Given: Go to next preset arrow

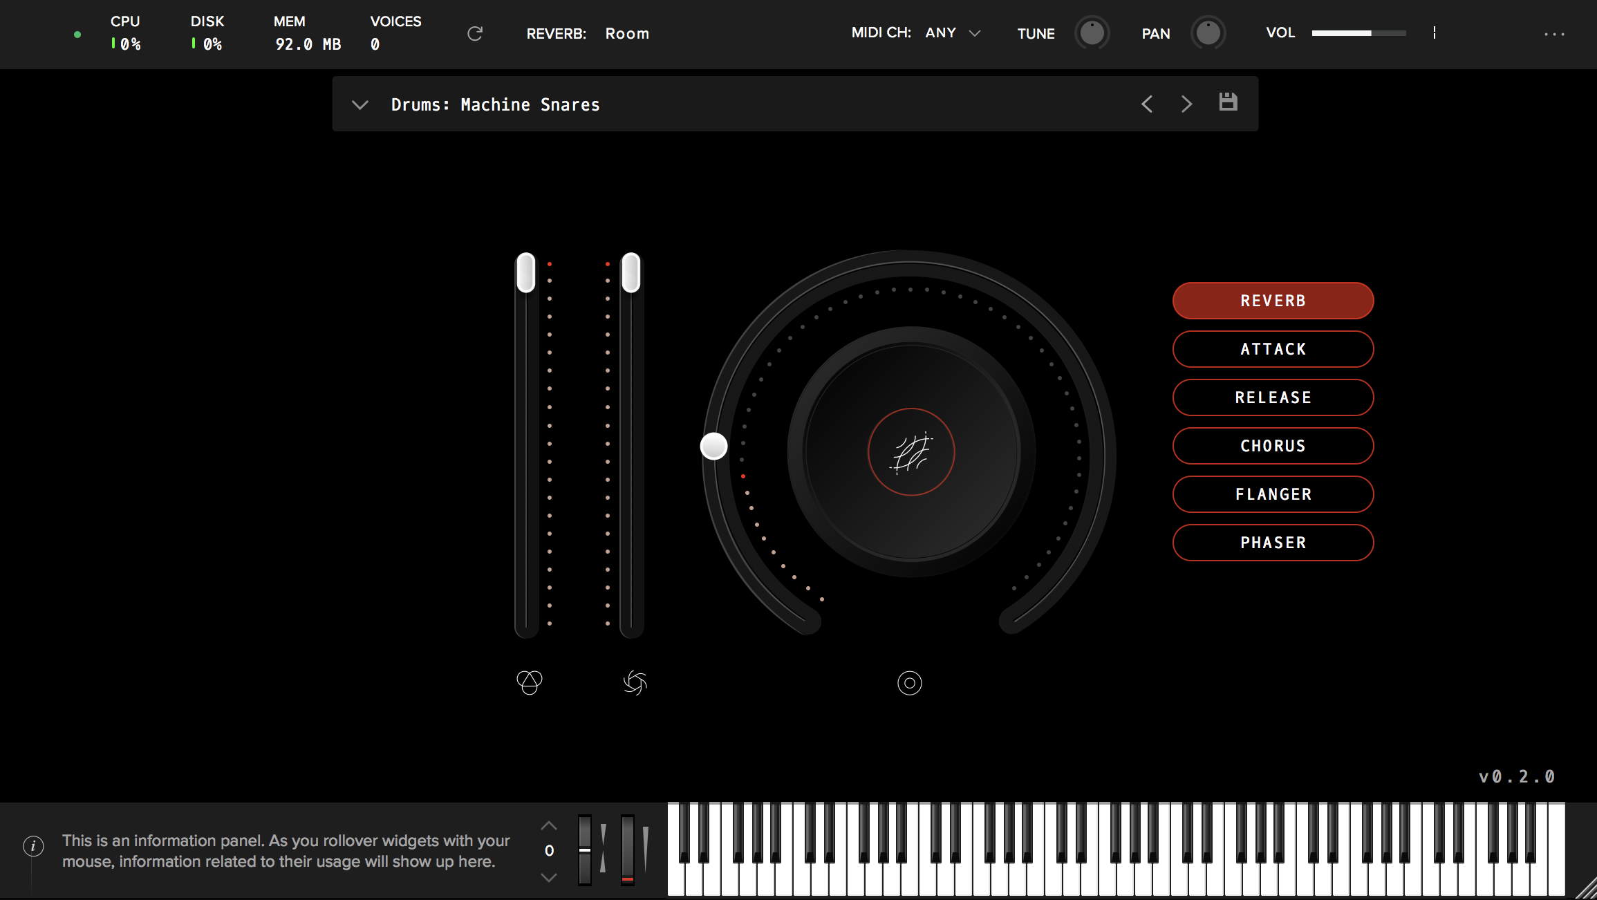Looking at the screenshot, I should pyautogui.click(x=1186, y=104).
